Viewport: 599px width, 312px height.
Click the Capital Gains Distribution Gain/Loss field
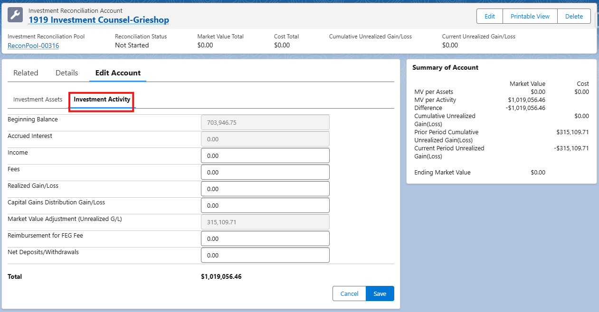(x=265, y=205)
